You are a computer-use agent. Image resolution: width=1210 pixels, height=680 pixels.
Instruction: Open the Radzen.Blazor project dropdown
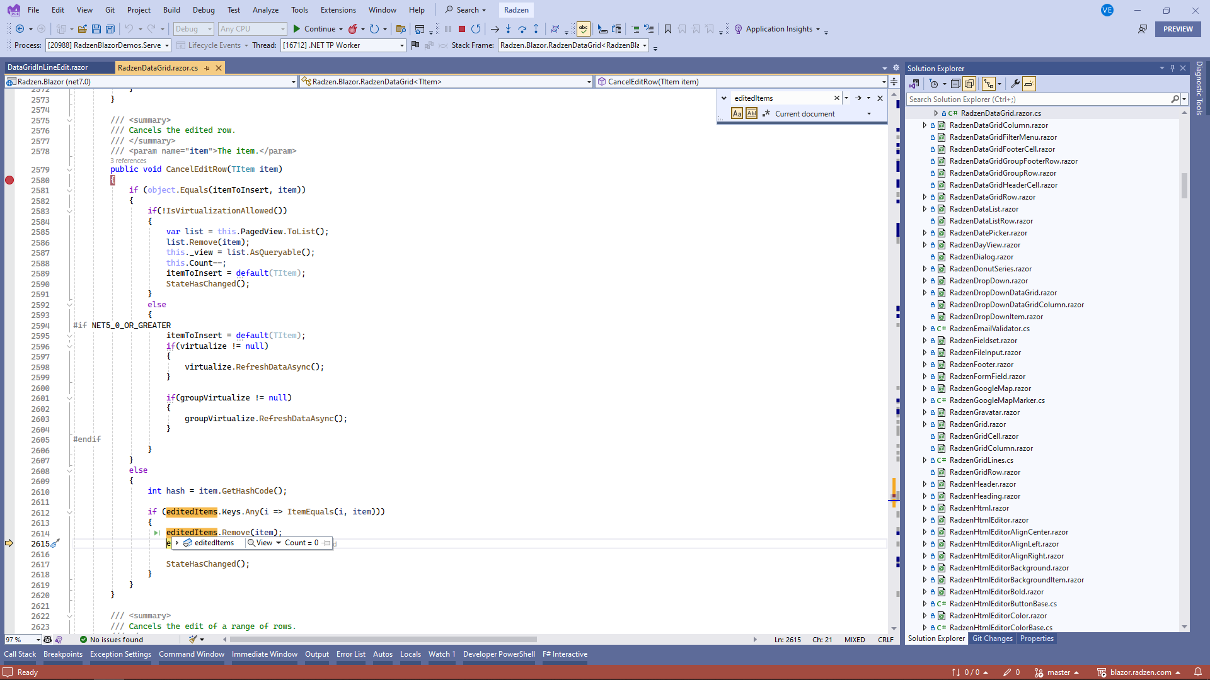tap(150, 82)
